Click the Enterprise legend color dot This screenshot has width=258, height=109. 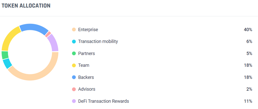[74, 29]
